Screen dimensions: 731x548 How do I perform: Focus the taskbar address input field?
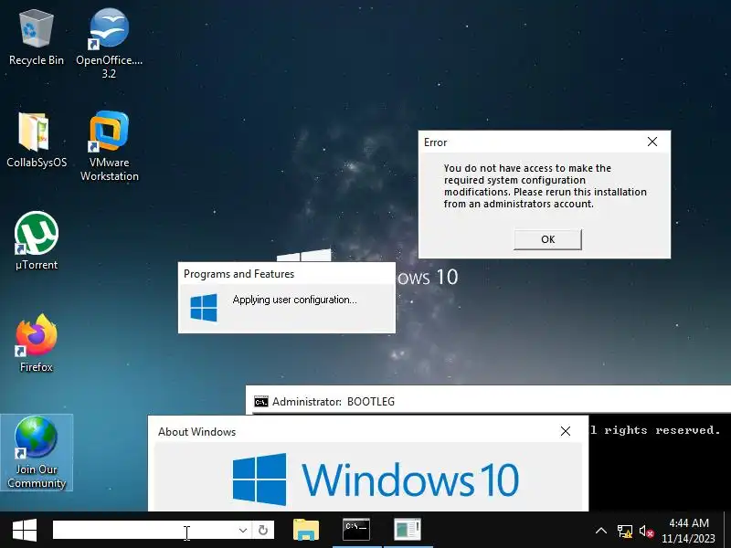coord(143,531)
